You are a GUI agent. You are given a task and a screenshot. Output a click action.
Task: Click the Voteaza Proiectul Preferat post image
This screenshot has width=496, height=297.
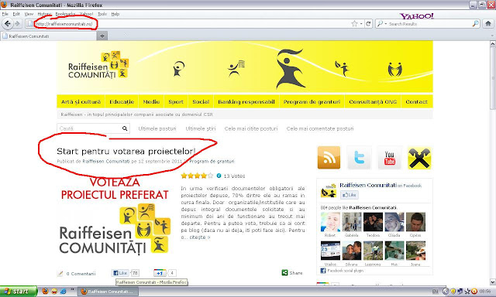click(115, 216)
